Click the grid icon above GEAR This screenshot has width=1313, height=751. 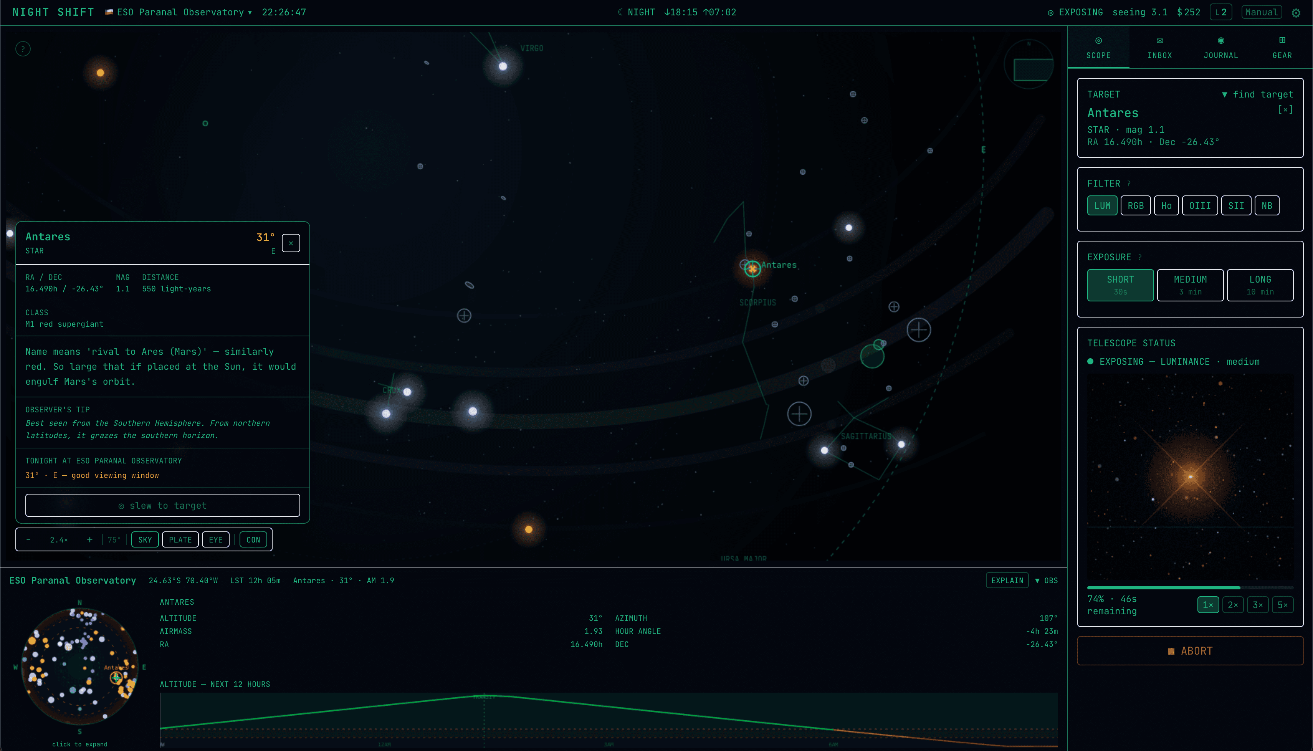1282,41
